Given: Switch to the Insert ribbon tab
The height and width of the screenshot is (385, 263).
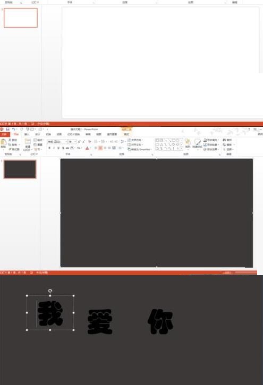Looking at the screenshot, I should 27,134.
